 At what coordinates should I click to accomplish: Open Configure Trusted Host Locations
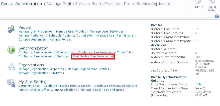tap(67, 86)
